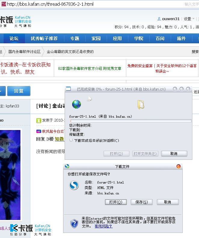Screen dimensions: 199x238
Task: Click the shield question mark security icon
Action: pos(74,224)
